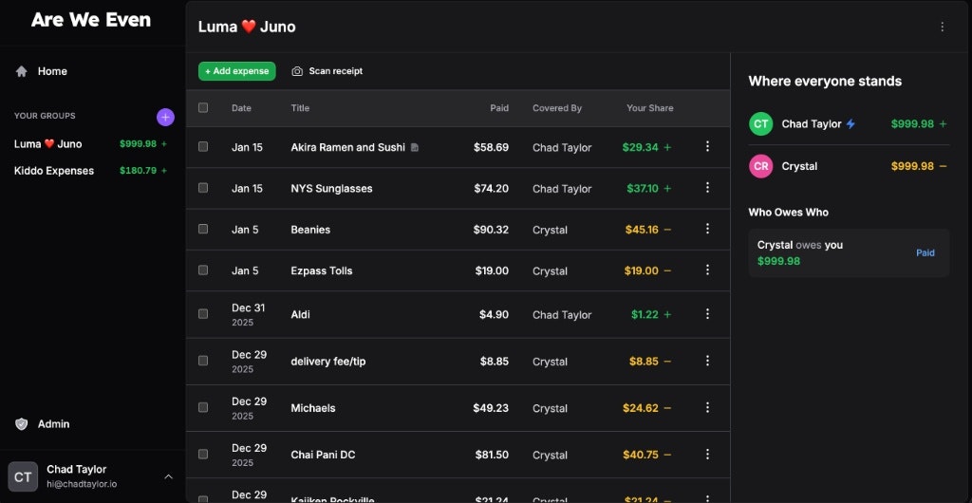The image size is (972, 503).
Task: Open row menu for Ezpass Tolls
Action: [x=707, y=270]
